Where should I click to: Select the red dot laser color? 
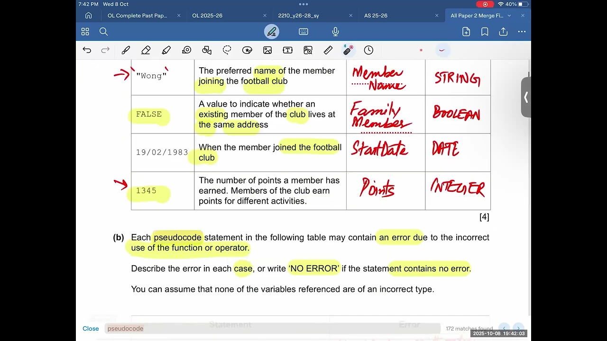pos(421,50)
